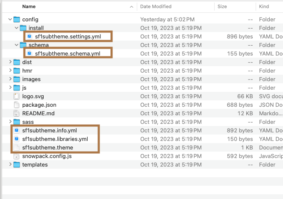Sort files by Size column
This screenshot has height=199, width=283.
point(222,6)
